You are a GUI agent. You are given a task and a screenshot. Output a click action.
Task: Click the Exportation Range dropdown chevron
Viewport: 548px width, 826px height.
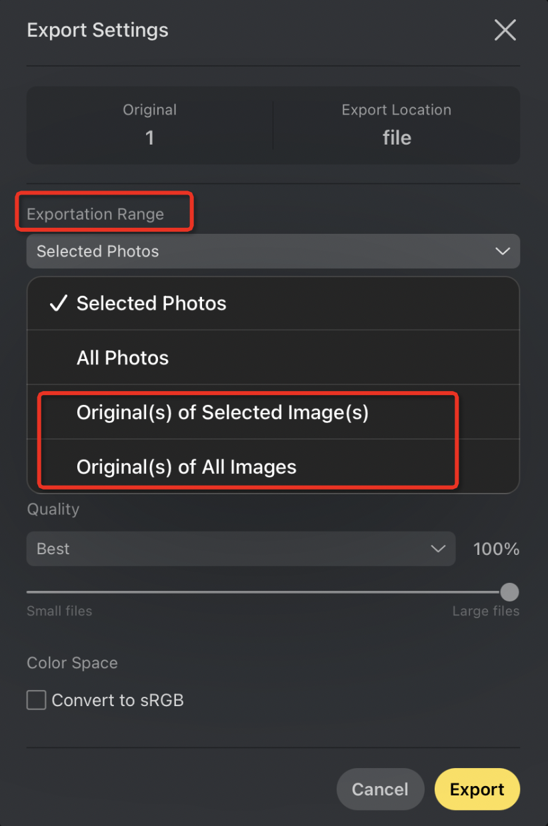click(x=502, y=251)
